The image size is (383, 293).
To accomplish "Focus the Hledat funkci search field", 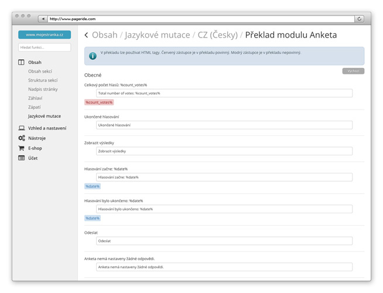I will click(45, 47).
